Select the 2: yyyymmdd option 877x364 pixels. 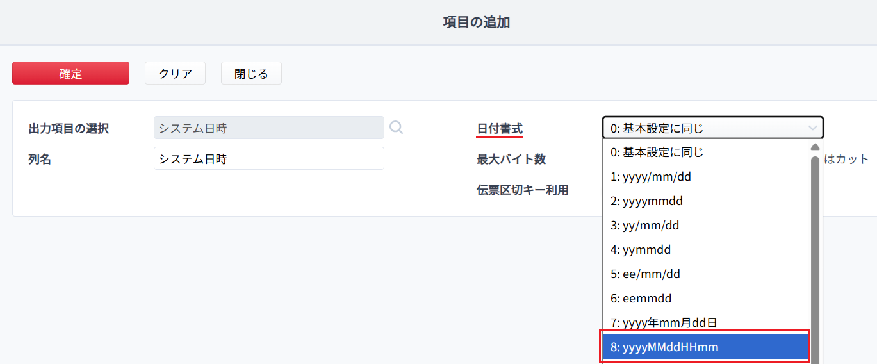tap(706, 201)
